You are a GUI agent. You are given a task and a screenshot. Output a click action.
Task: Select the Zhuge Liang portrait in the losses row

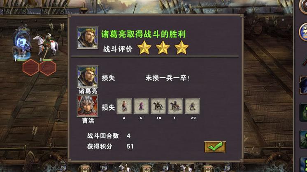click(88, 77)
